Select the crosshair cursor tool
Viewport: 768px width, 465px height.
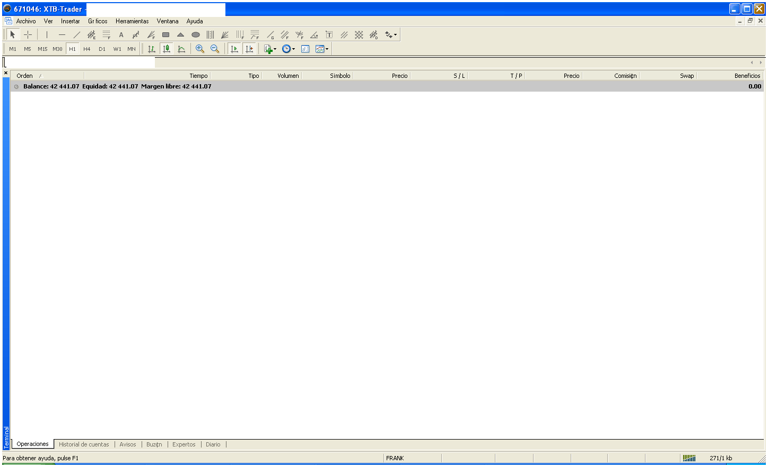[28, 35]
